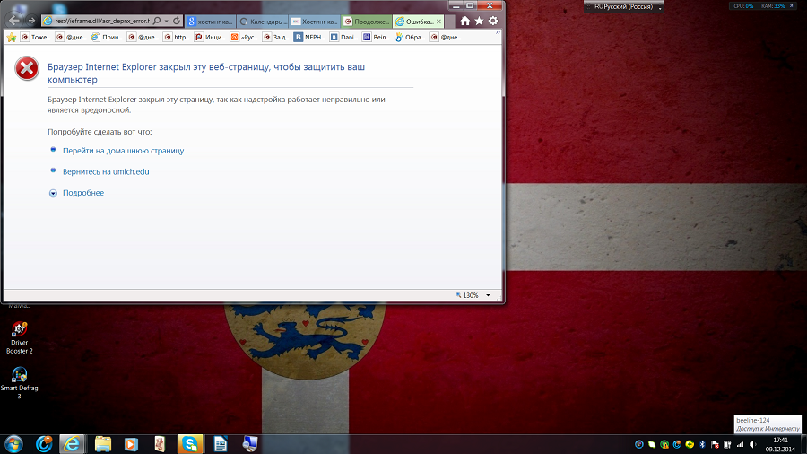Click the Internet Explorer taskbar icon
Viewport: 807px width, 454px height.
pyautogui.click(x=72, y=444)
